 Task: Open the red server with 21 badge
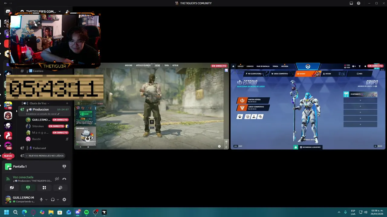(x=8, y=136)
